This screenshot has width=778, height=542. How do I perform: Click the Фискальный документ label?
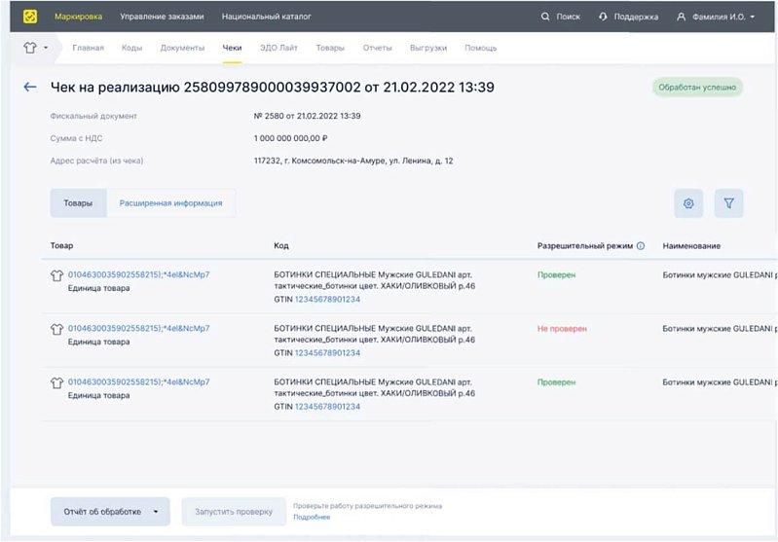[93, 116]
